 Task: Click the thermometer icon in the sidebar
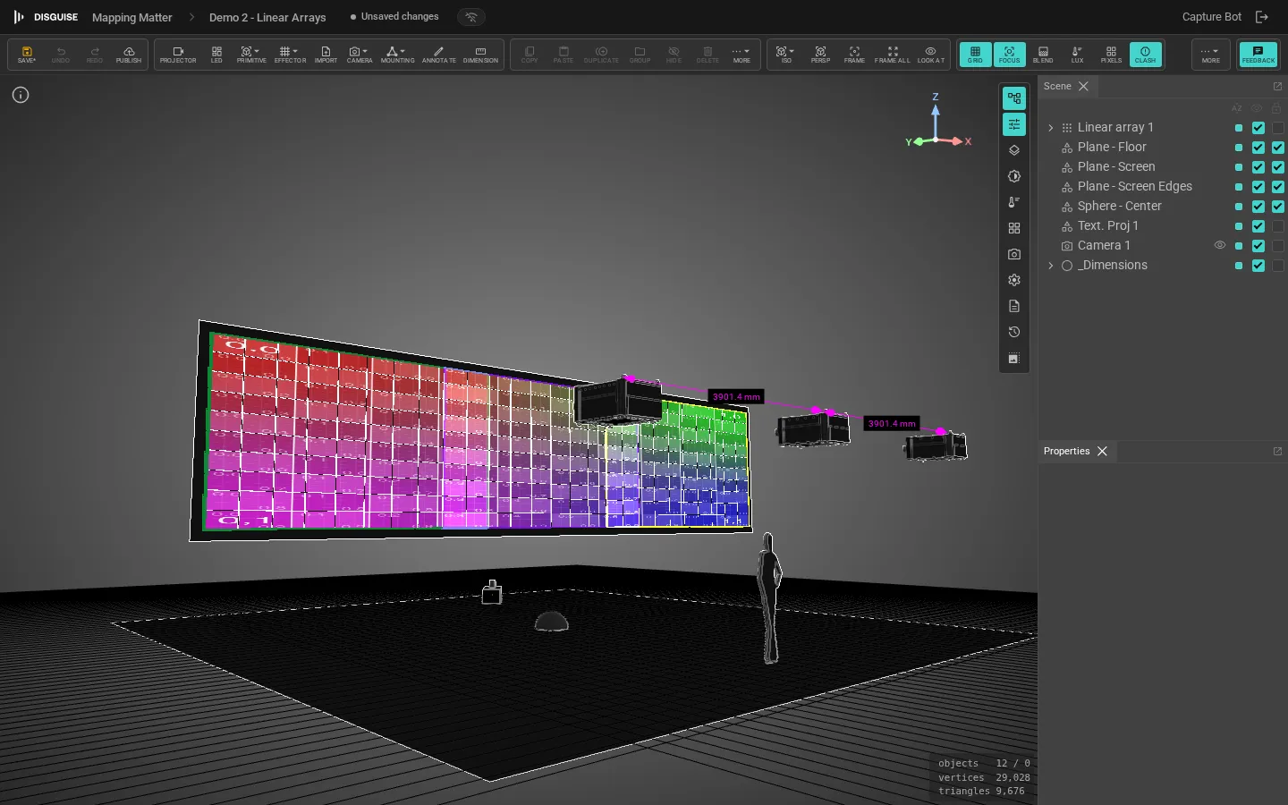point(1014,202)
